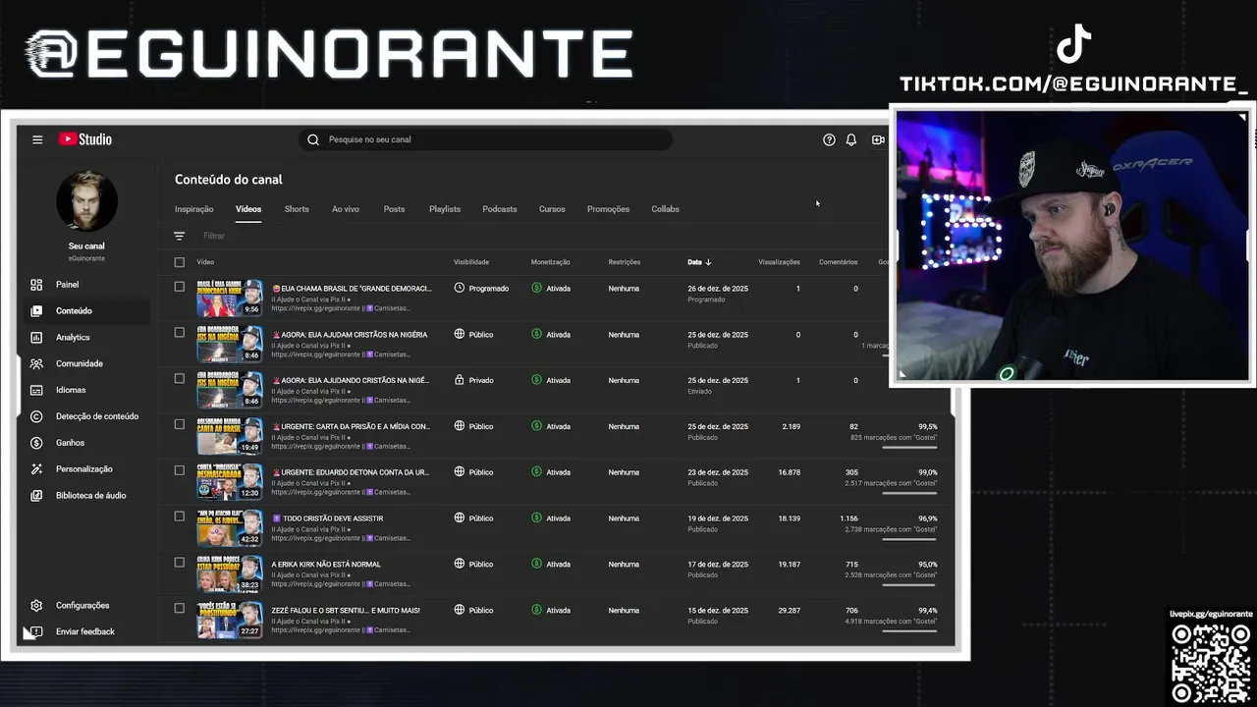
Task: Check the public EUA AJUDAM CRISTÃOS video checkbox
Action: 179,332
